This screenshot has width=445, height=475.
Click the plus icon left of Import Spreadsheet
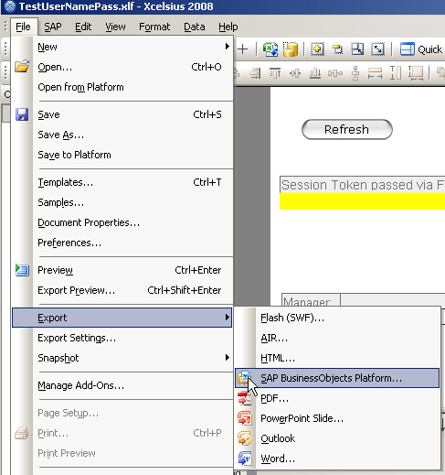[x=242, y=49]
